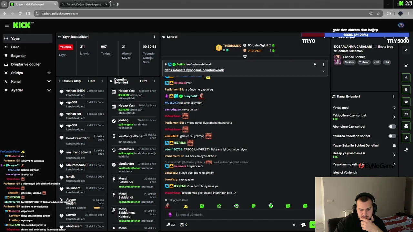Image resolution: width=413 pixels, height=232 pixels.
Task: Click the pencil edit icon in right toolbar
Action: click(406, 50)
